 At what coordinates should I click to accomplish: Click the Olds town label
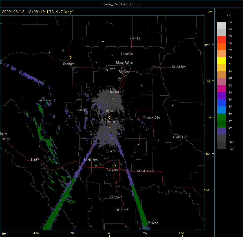click(x=109, y=111)
